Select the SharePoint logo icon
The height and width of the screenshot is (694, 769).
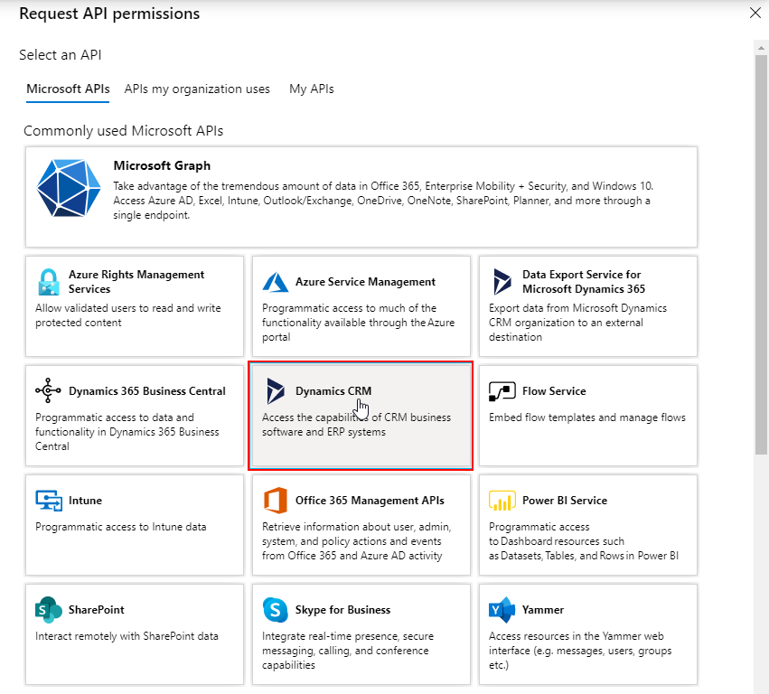click(49, 610)
